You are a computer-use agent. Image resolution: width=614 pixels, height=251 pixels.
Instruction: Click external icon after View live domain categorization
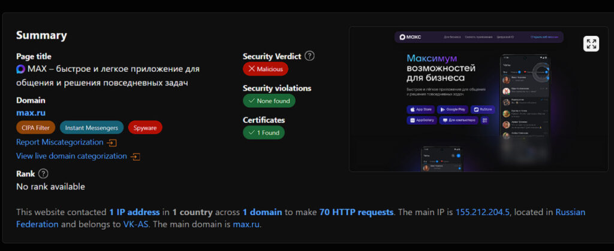point(135,157)
